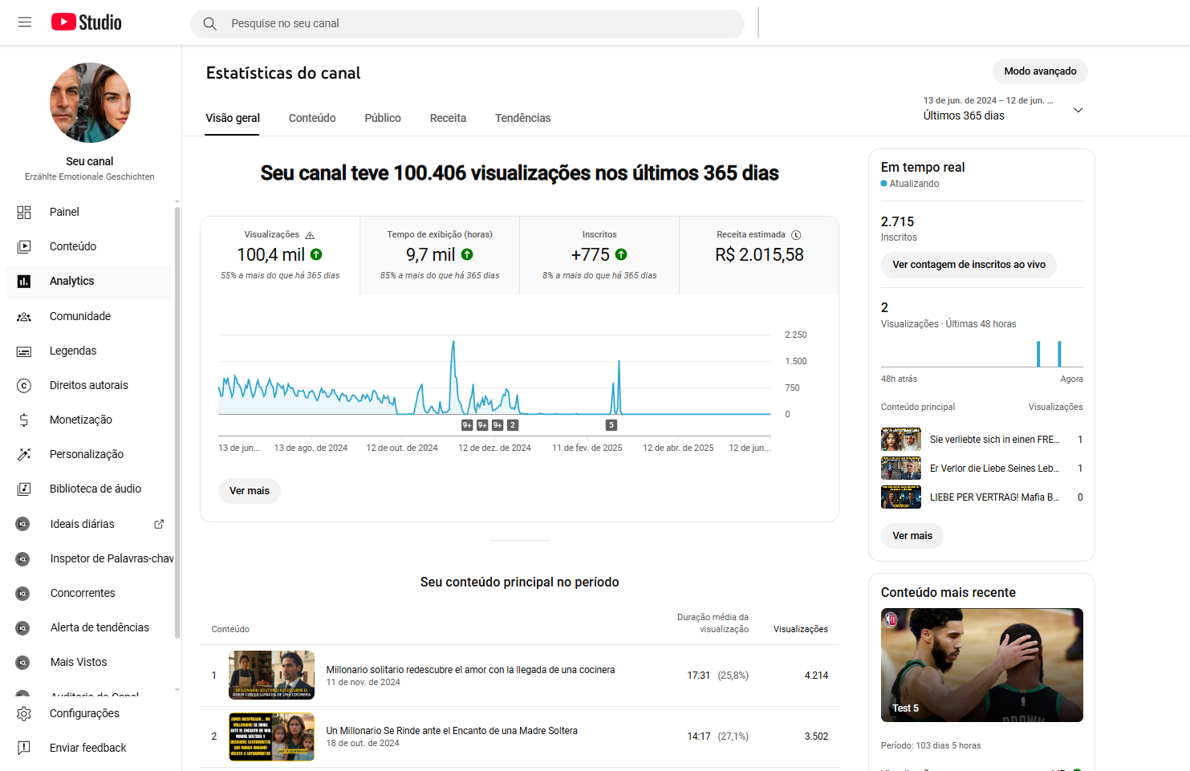The height and width of the screenshot is (771, 1190).
Task: Switch to the Visão geral tab
Action: (x=233, y=118)
